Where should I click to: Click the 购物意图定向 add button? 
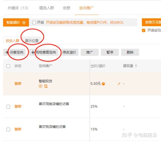44,52
